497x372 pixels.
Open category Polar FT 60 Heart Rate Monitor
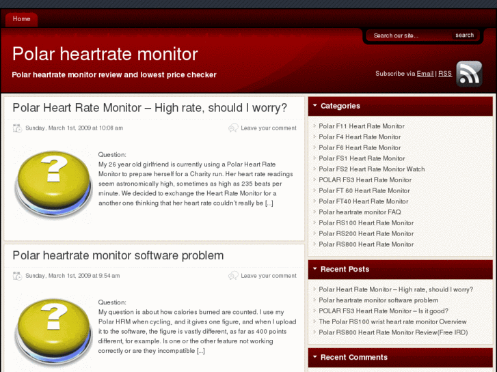click(364, 191)
